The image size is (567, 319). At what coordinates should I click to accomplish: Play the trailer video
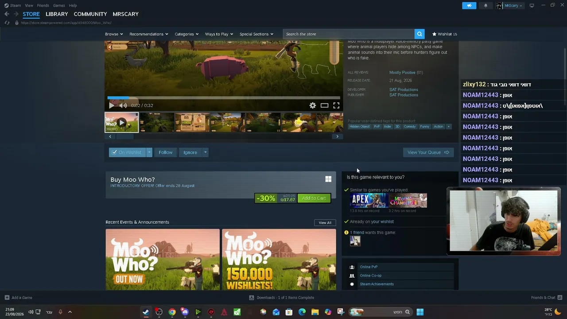(x=111, y=105)
